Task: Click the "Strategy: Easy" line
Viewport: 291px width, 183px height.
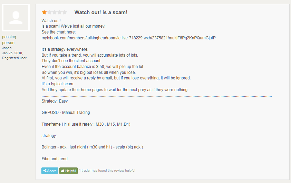Action: pos(55,101)
